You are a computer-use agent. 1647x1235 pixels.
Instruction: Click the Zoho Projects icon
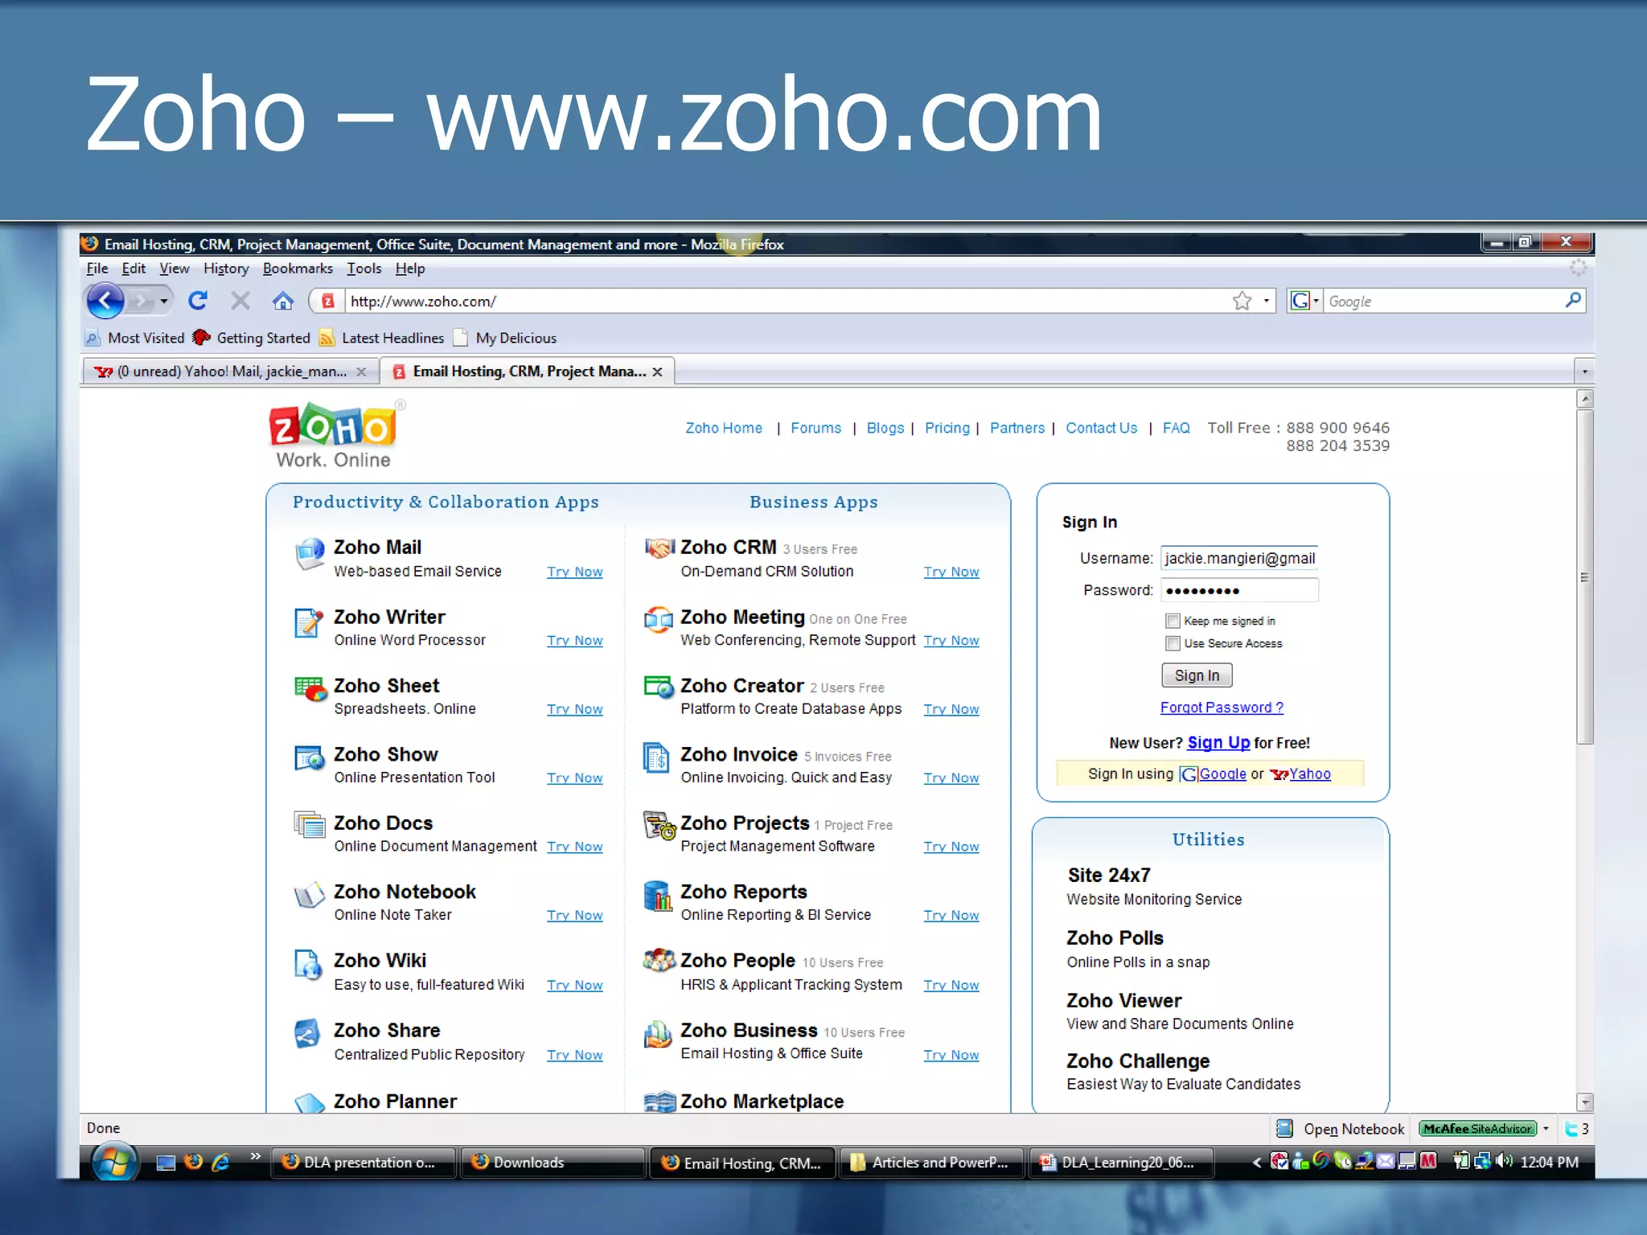pos(659,826)
